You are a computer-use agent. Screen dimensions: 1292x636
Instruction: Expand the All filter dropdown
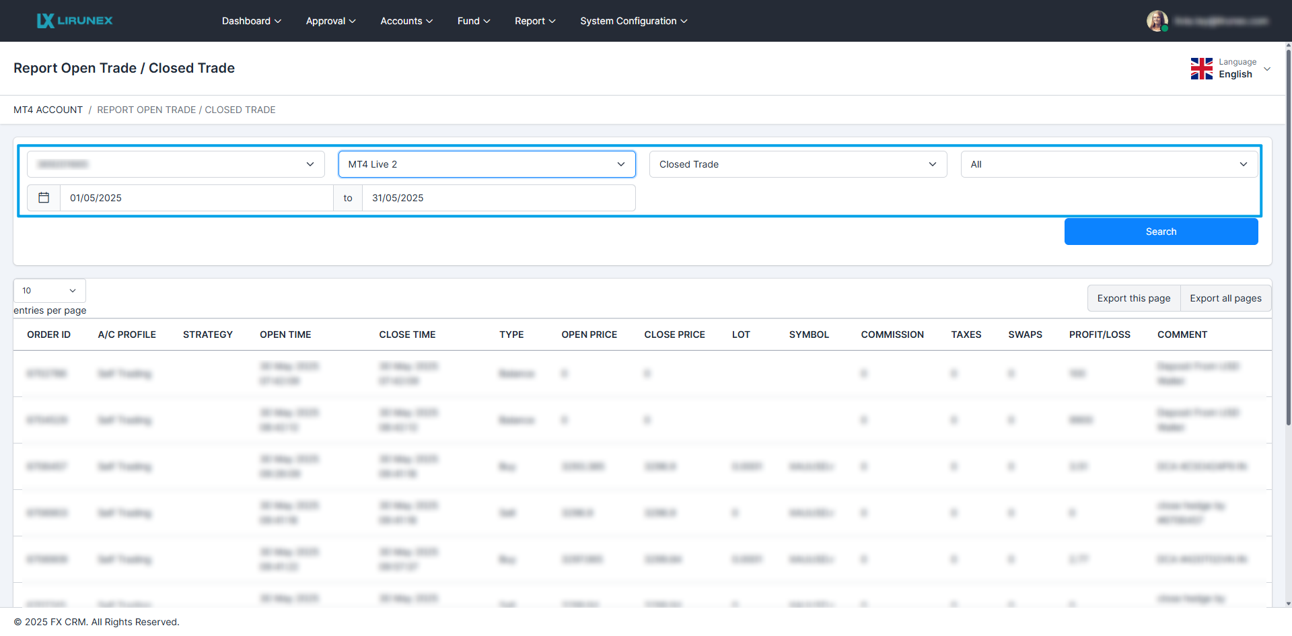pos(1108,164)
